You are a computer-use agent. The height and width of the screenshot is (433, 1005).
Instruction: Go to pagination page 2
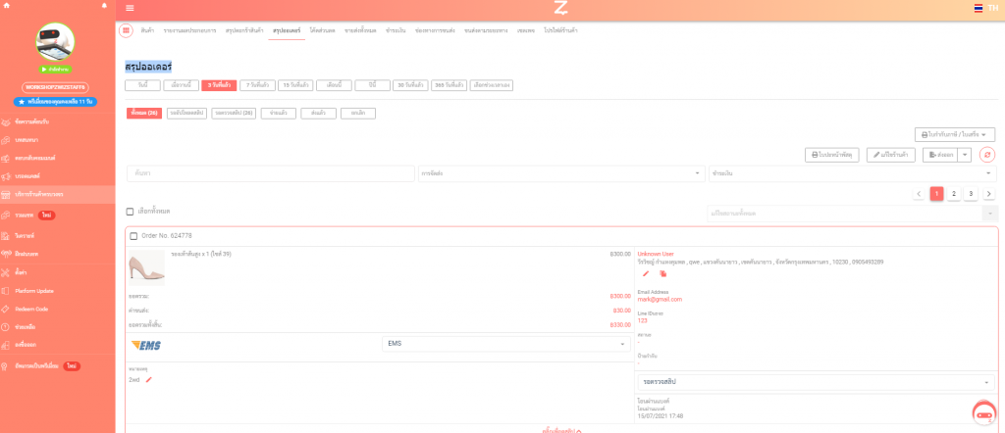[x=954, y=194]
